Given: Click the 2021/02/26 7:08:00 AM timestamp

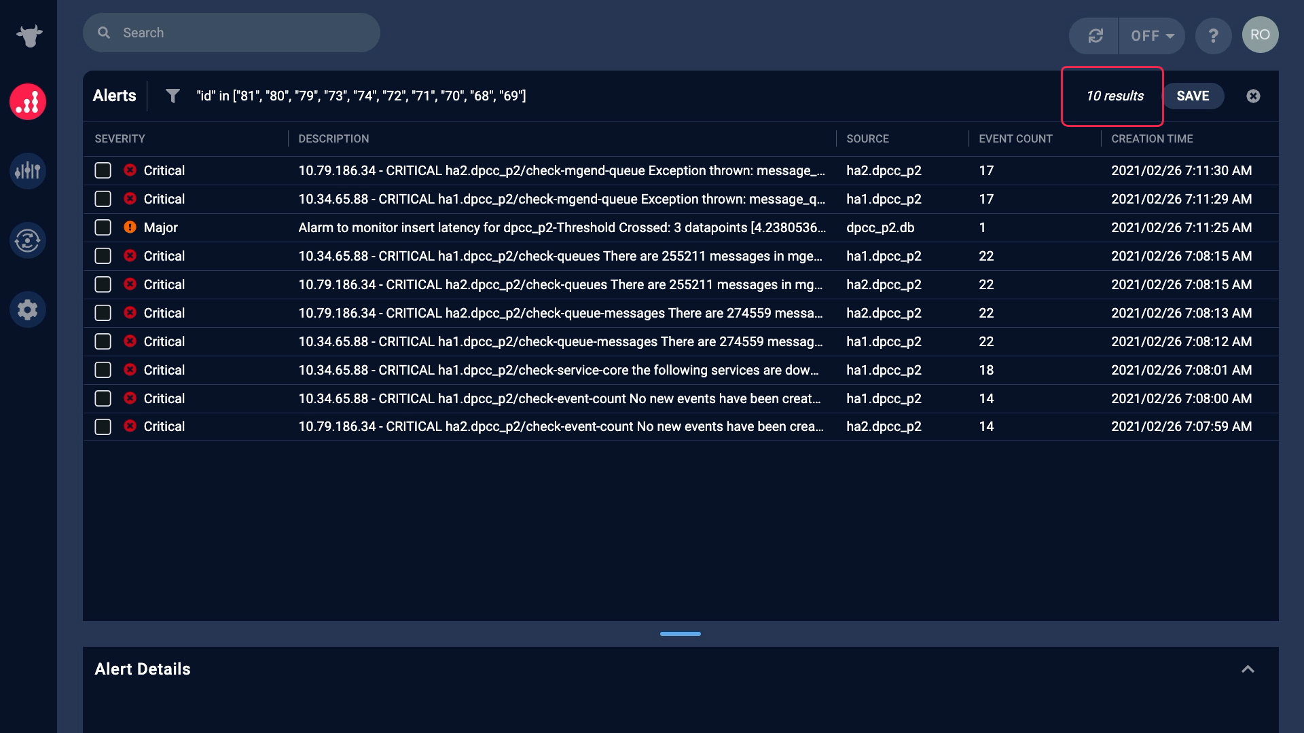Looking at the screenshot, I should tap(1181, 398).
